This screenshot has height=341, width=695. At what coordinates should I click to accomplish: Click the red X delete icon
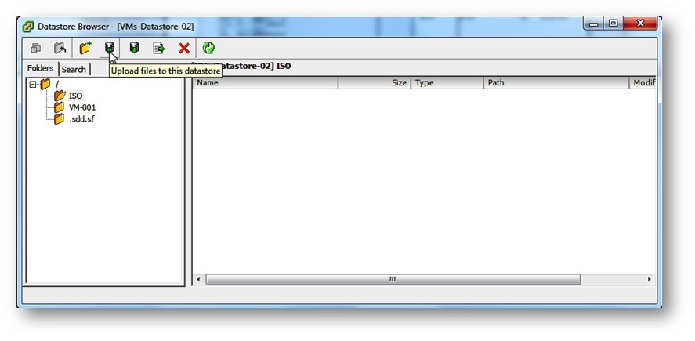pyautogui.click(x=184, y=48)
